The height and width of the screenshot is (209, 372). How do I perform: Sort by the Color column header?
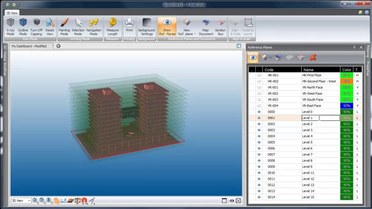click(346, 70)
